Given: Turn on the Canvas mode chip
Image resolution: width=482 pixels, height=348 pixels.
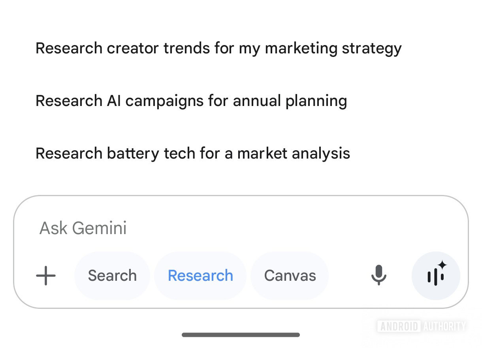Looking at the screenshot, I should coord(290,276).
